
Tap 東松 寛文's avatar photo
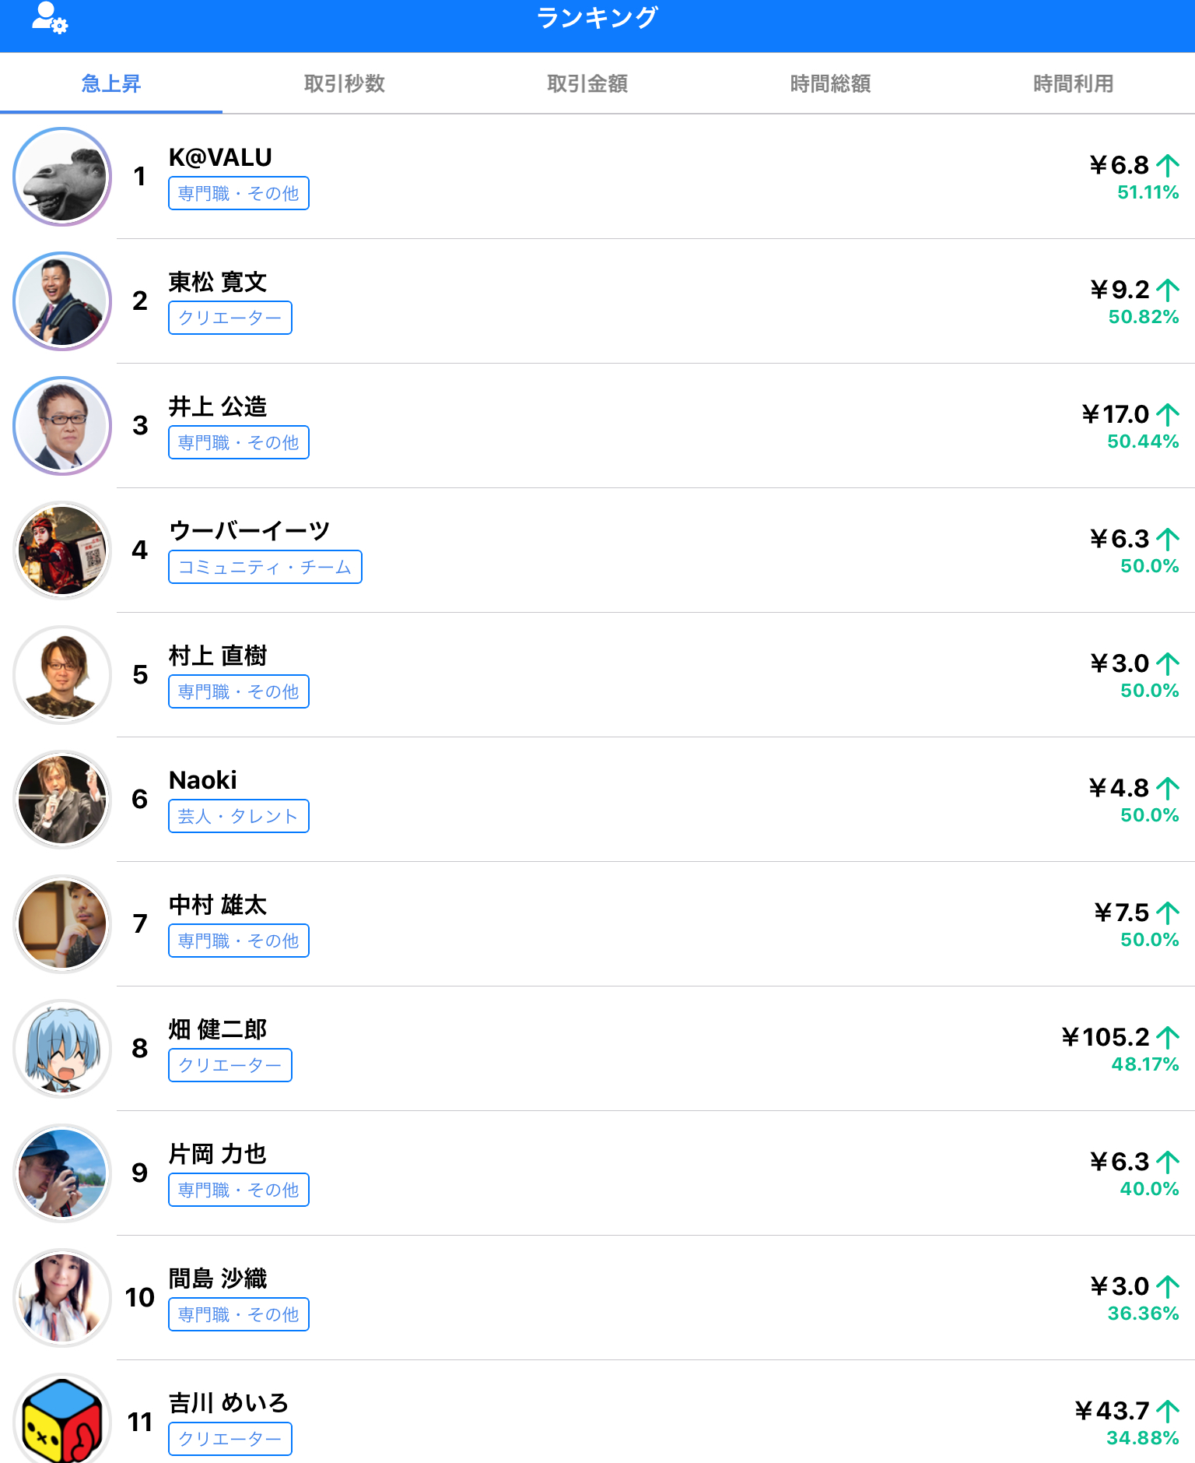(62, 301)
